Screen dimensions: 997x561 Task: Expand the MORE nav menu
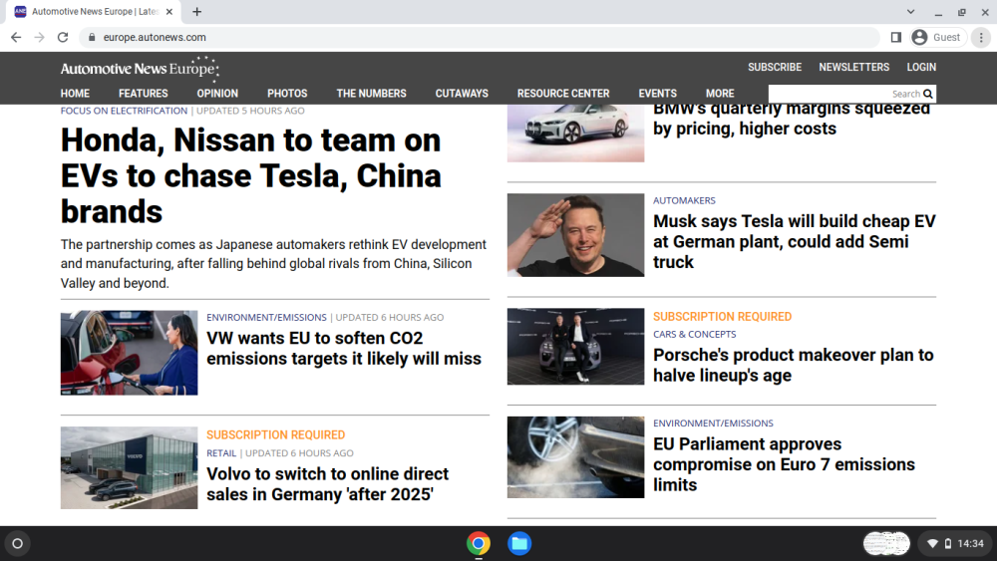click(720, 94)
